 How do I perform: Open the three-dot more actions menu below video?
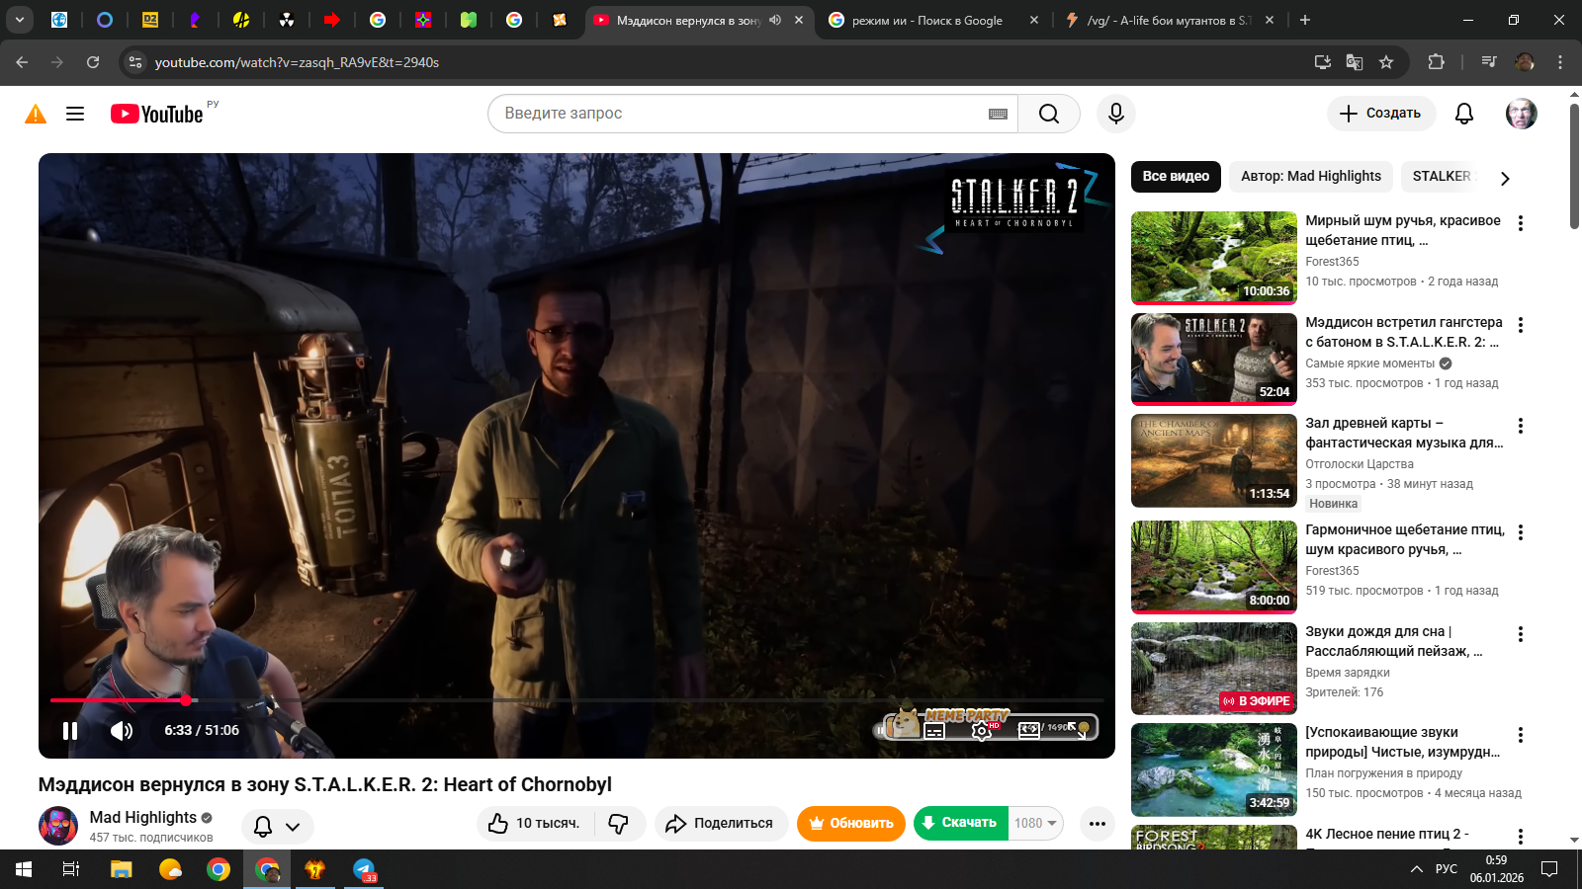[x=1098, y=824]
